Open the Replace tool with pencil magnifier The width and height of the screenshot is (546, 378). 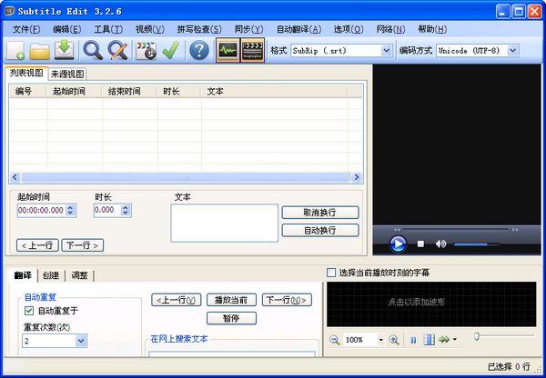[x=117, y=51]
